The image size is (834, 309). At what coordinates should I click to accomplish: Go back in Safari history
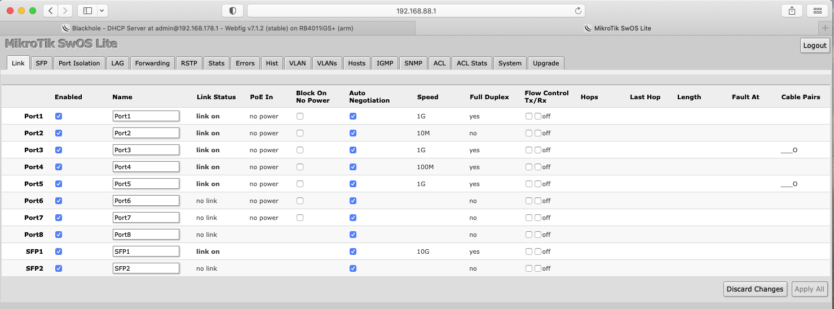(51, 11)
